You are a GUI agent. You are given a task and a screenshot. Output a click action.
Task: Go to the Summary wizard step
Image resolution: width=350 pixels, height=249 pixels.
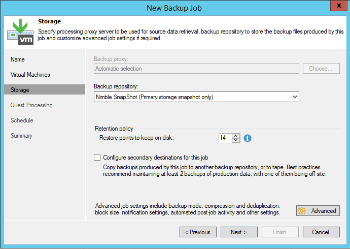pyautogui.click(x=21, y=136)
